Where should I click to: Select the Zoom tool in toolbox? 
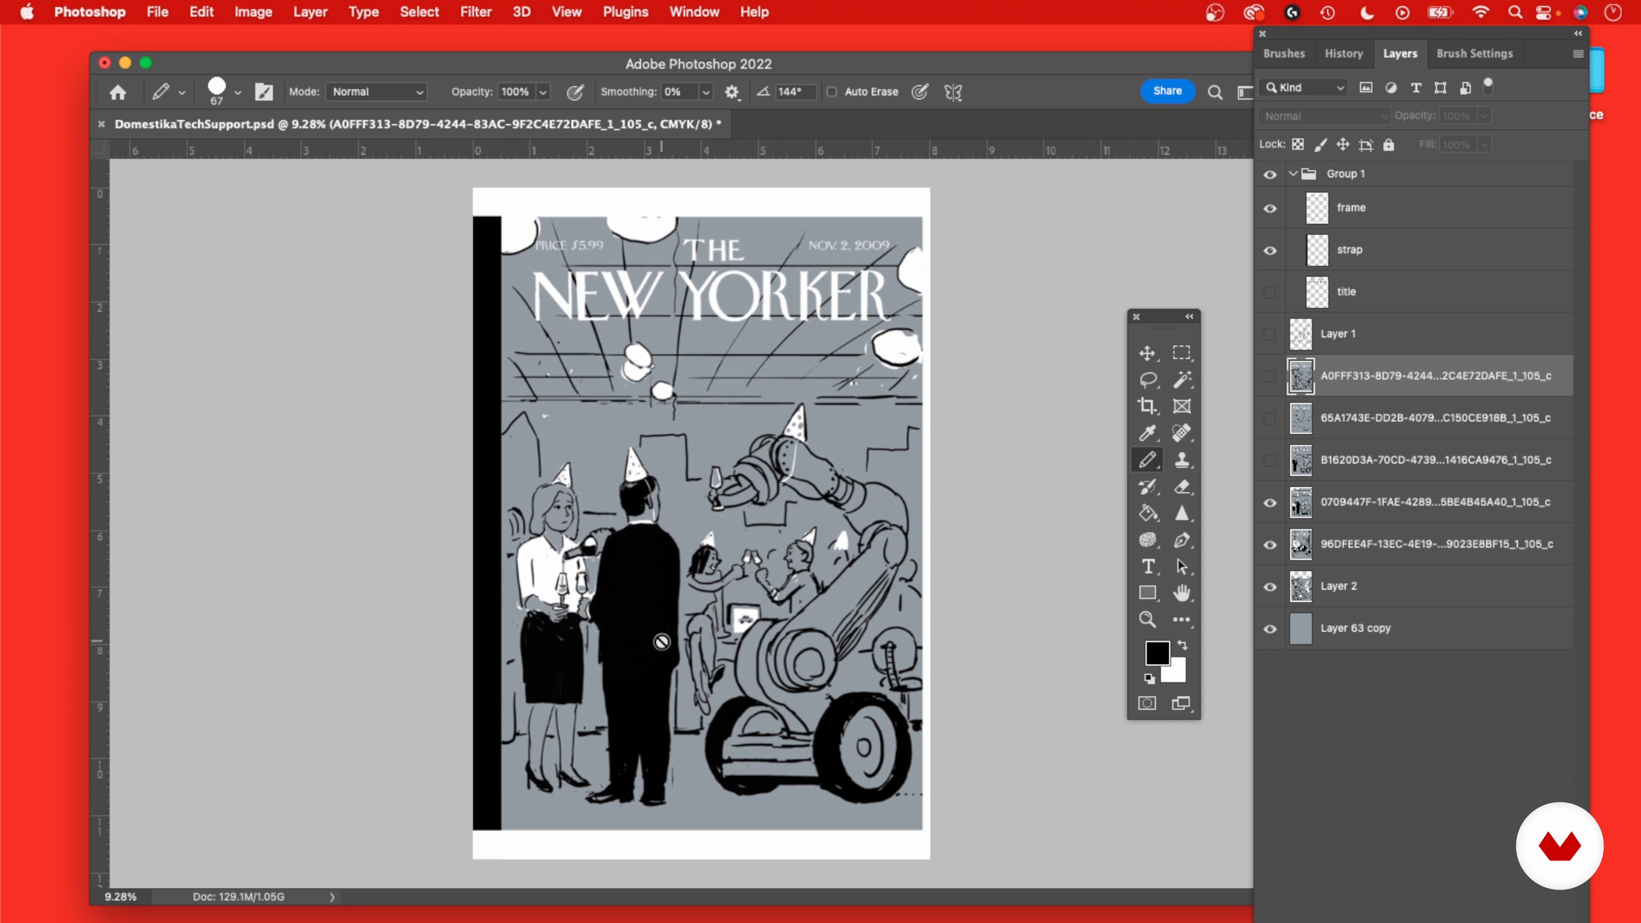pos(1147,620)
